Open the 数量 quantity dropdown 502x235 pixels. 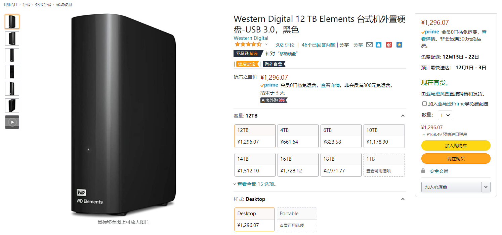(445, 115)
